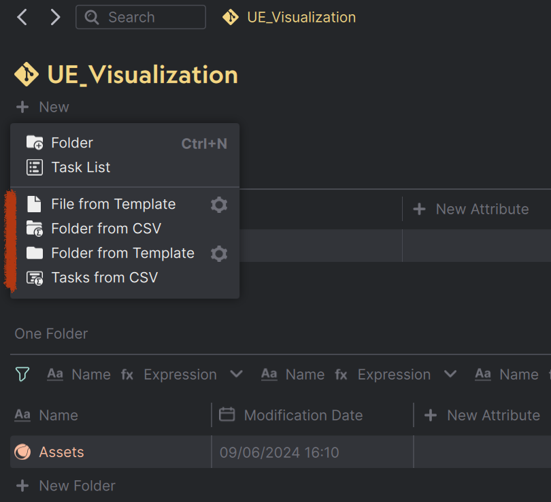Click the fx icon before the first Expression

(127, 374)
